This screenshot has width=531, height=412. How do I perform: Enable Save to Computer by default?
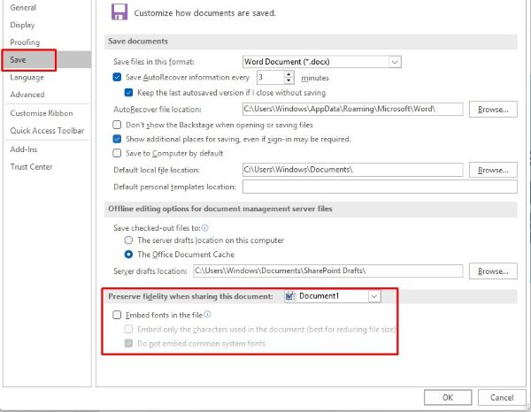[x=117, y=153]
